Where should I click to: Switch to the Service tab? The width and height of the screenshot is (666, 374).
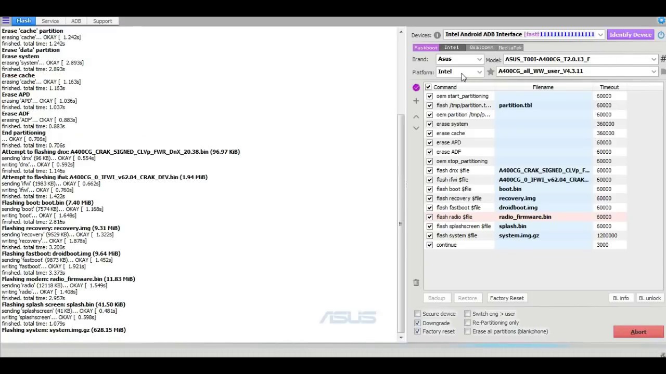coord(50,21)
